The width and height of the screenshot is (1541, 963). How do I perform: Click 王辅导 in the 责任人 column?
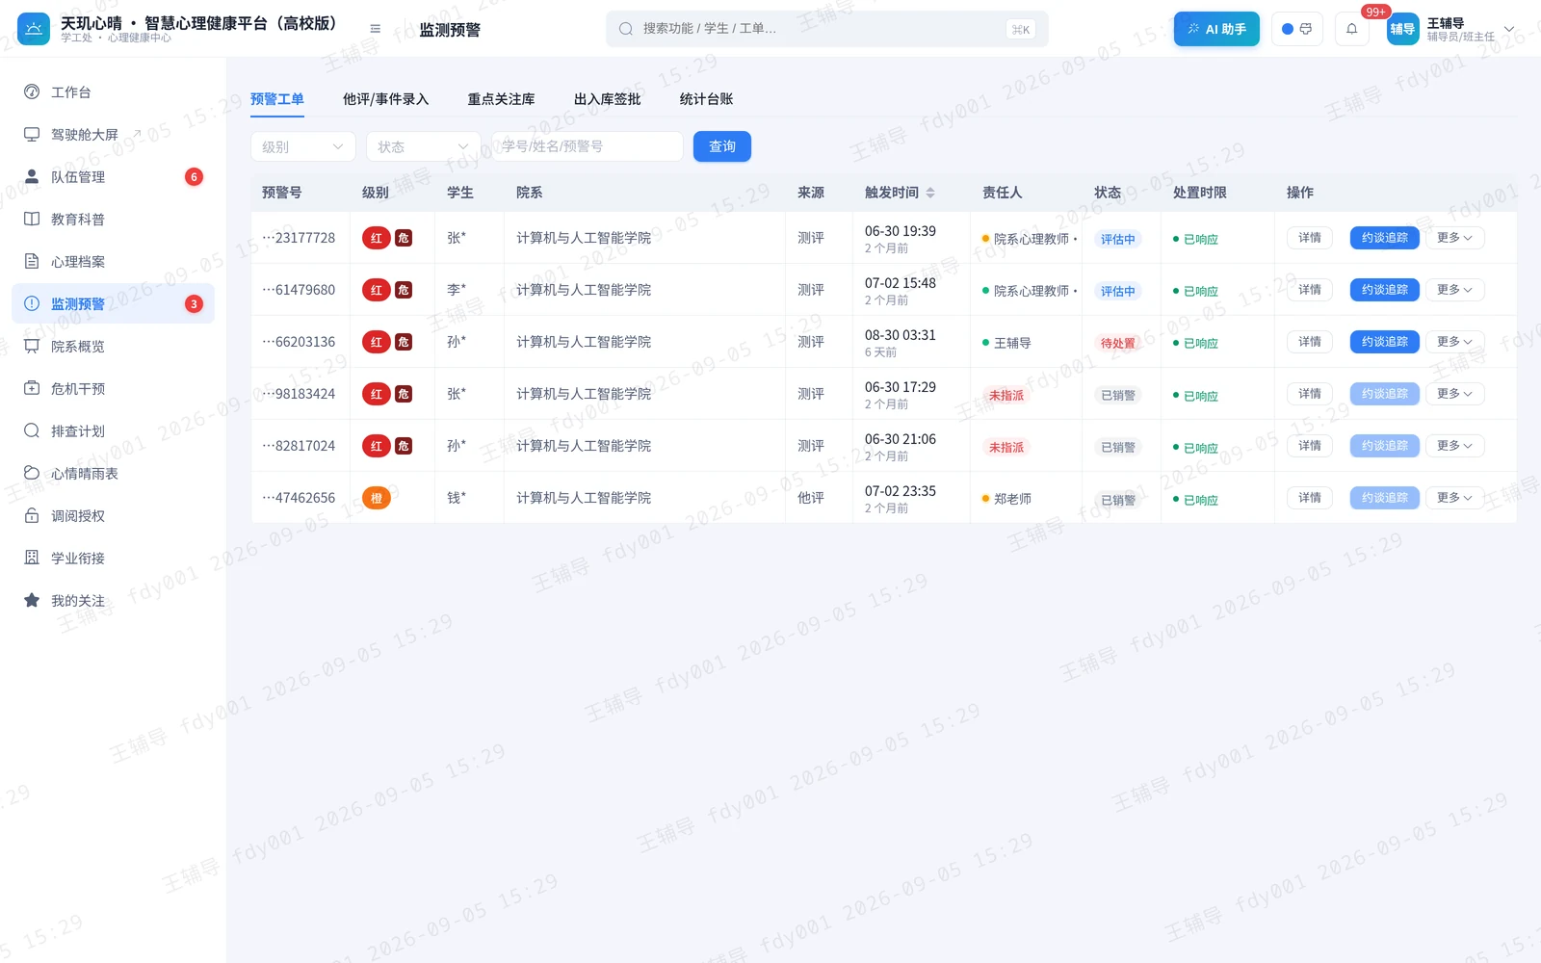tap(1012, 343)
